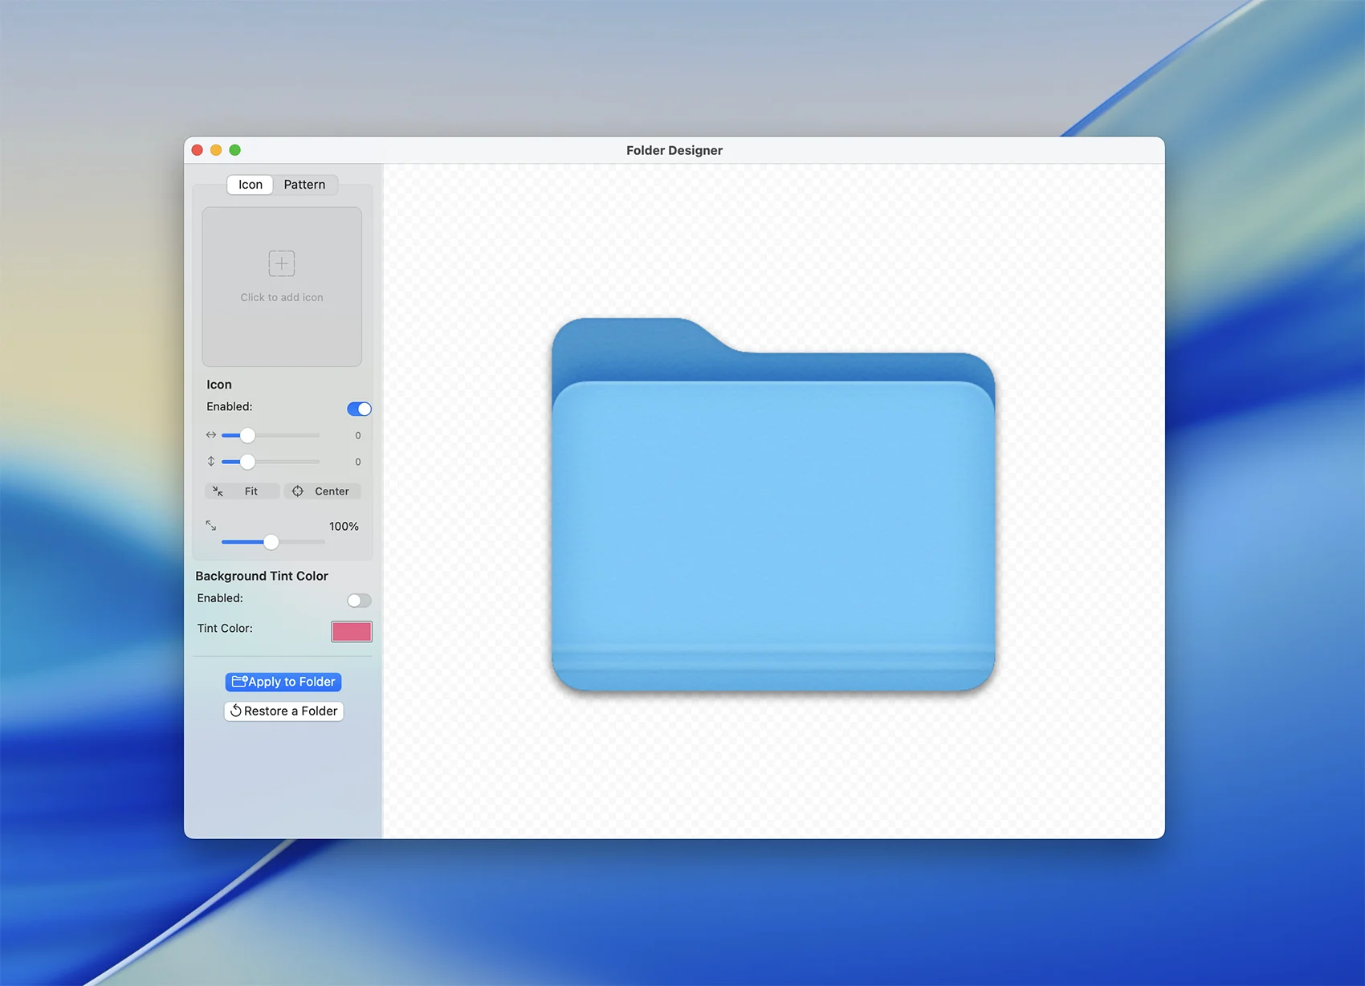Viewport: 1365px width, 986px height.
Task: Click the horizontal offset slider knob
Action: [247, 435]
